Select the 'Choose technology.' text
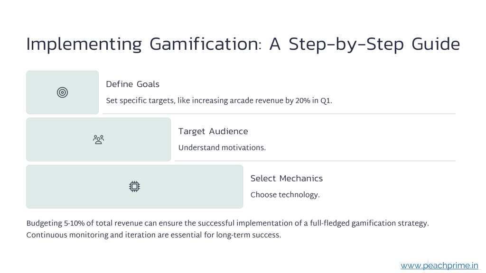 pos(285,195)
